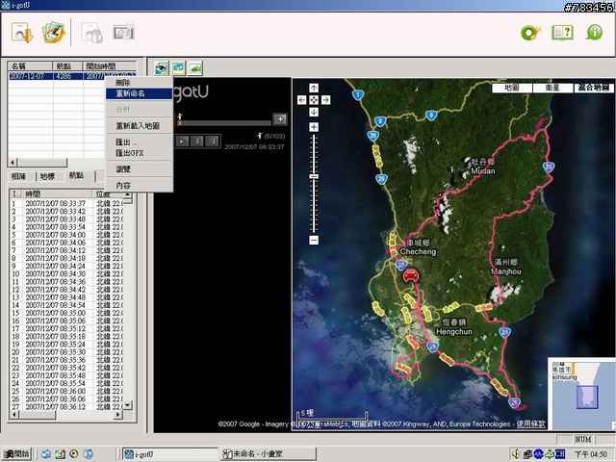
Task: Click the 時間 column header in waypoint list
Action: click(x=58, y=193)
